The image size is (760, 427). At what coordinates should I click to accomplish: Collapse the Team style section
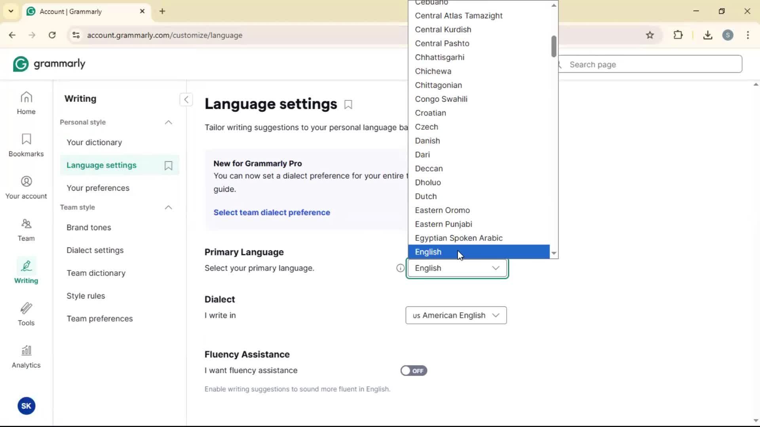point(168,208)
